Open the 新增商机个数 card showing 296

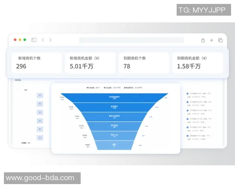pos(37,63)
